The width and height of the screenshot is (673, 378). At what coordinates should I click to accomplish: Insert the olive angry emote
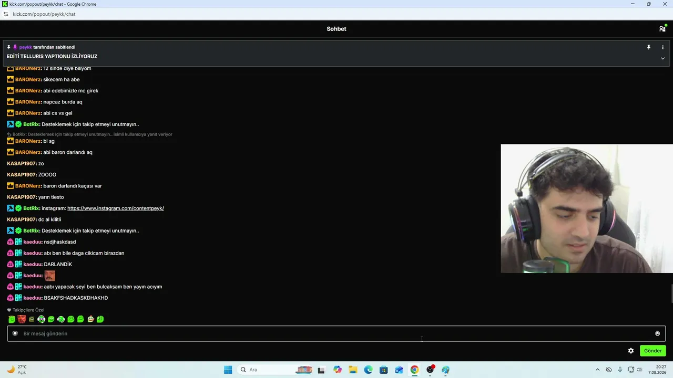[x=32, y=319]
